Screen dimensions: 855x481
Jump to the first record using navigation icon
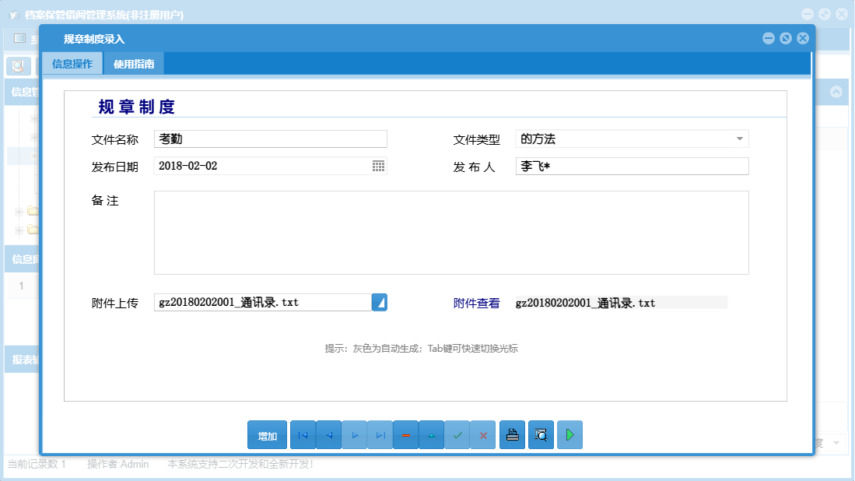[303, 435]
